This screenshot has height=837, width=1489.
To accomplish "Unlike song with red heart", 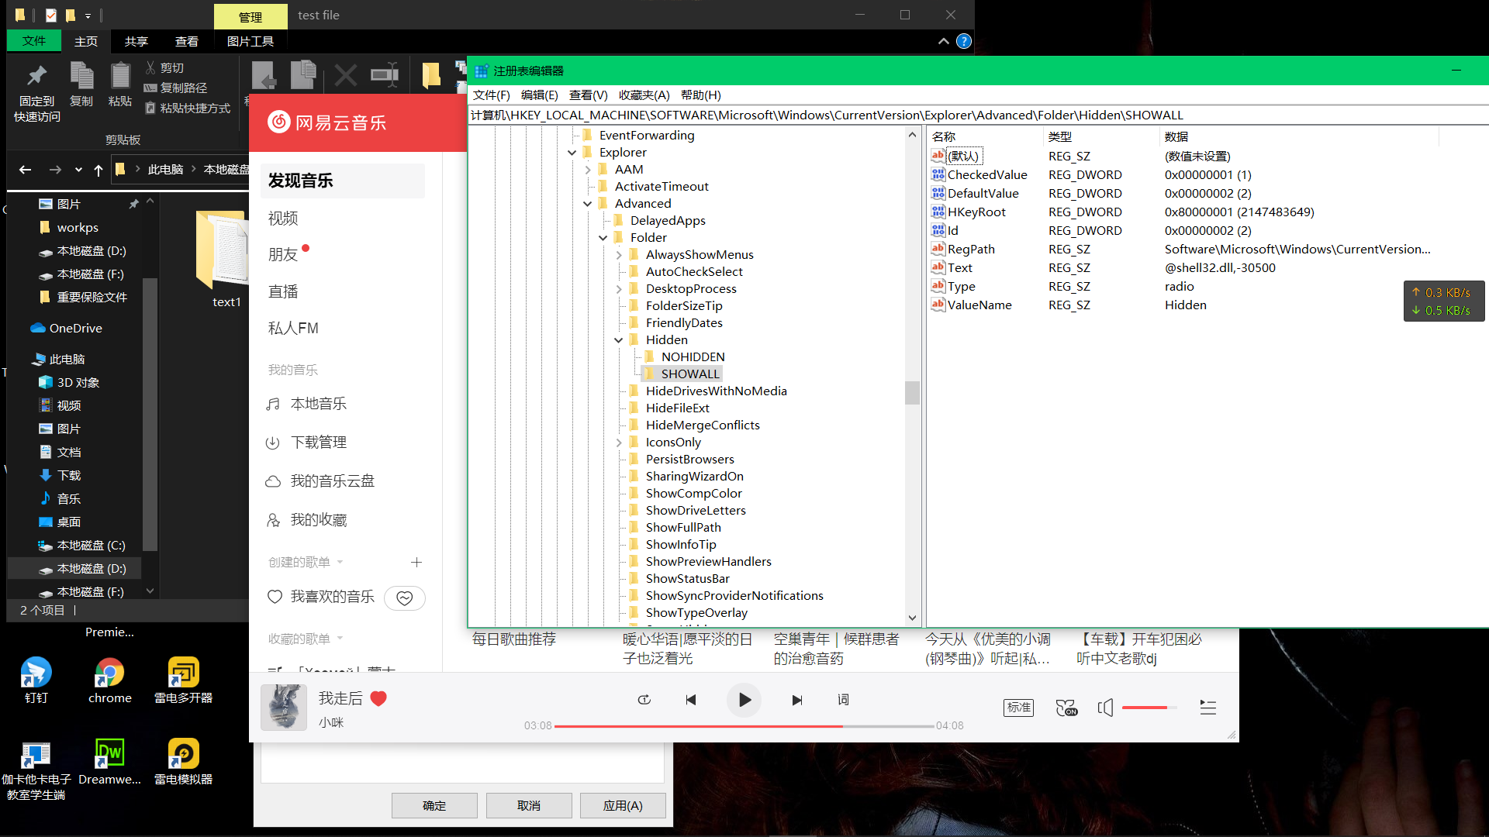I will coord(378,698).
